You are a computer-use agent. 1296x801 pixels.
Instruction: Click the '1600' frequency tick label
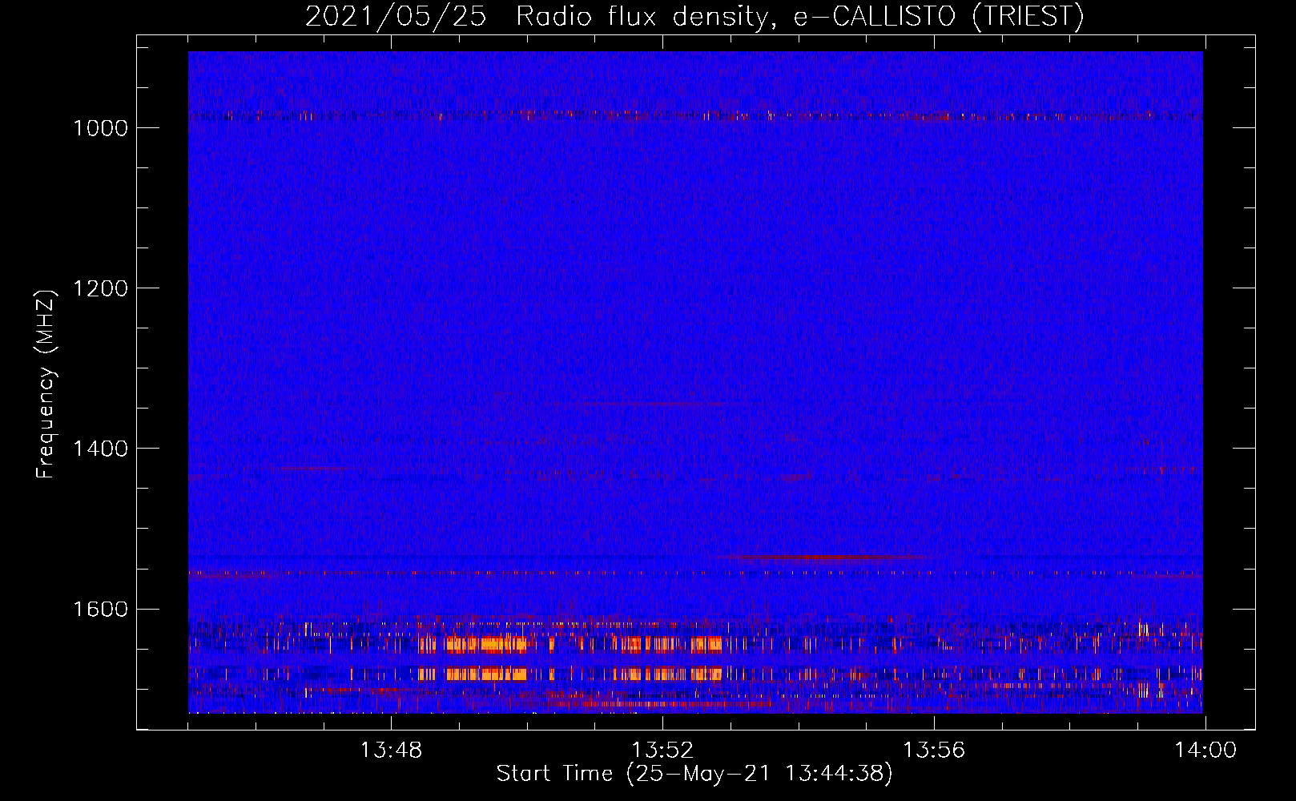coord(101,609)
